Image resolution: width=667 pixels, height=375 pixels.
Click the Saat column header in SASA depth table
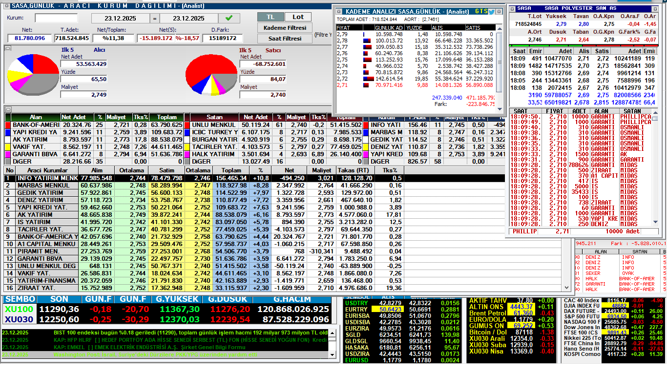coord(519,51)
